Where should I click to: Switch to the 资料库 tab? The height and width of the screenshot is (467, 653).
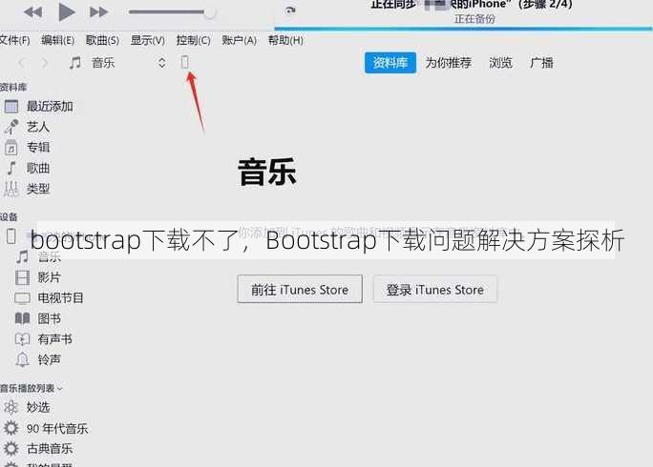click(390, 63)
